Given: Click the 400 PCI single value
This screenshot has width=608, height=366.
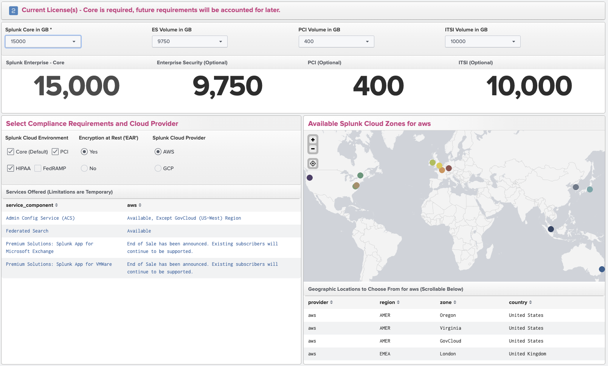Looking at the screenshot, I should (x=378, y=86).
